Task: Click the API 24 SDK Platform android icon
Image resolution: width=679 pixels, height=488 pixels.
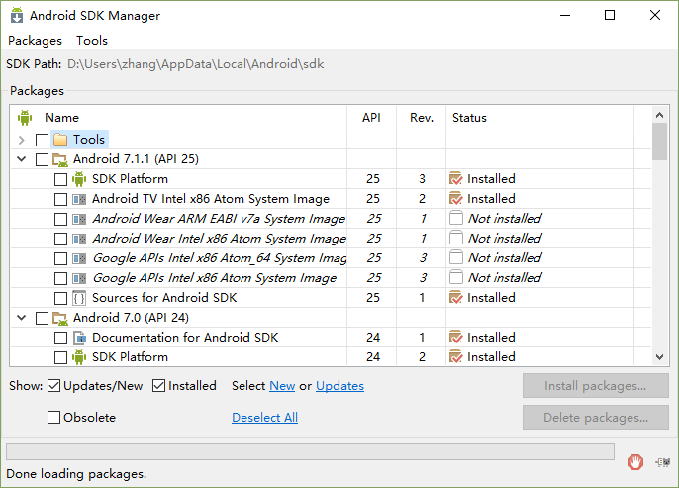Action: tap(79, 357)
